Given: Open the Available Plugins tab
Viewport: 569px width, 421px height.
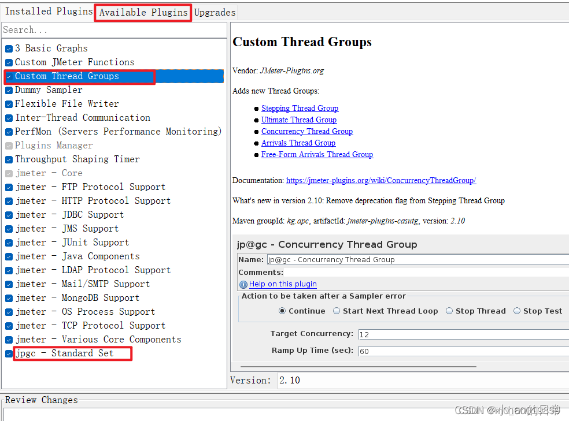Looking at the screenshot, I should pyautogui.click(x=143, y=13).
